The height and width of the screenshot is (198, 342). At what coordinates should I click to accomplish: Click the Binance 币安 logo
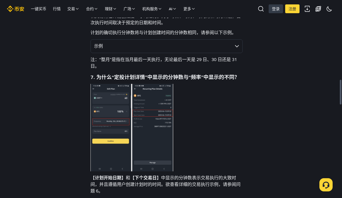pyautogui.click(x=15, y=9)
